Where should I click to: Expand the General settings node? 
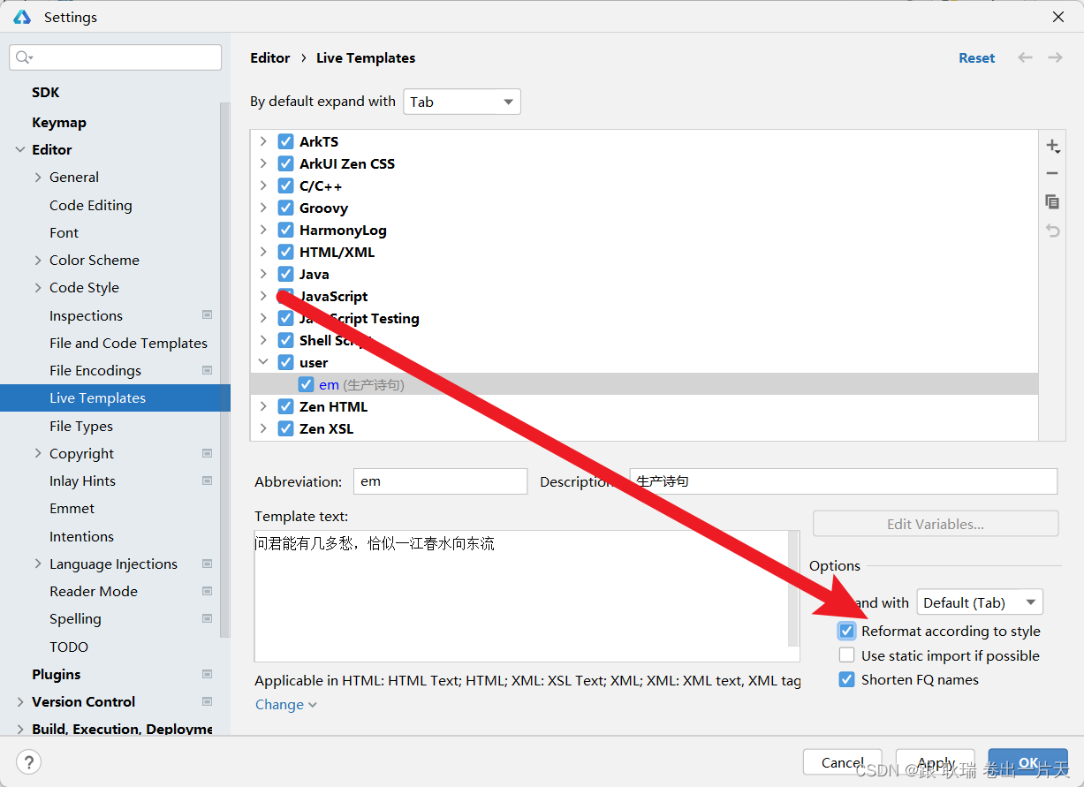coord(38,177)
